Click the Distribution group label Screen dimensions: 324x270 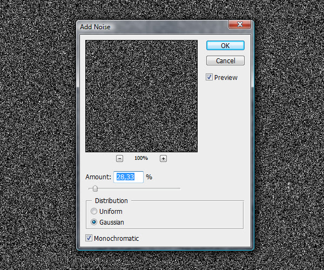pos(111,200)
